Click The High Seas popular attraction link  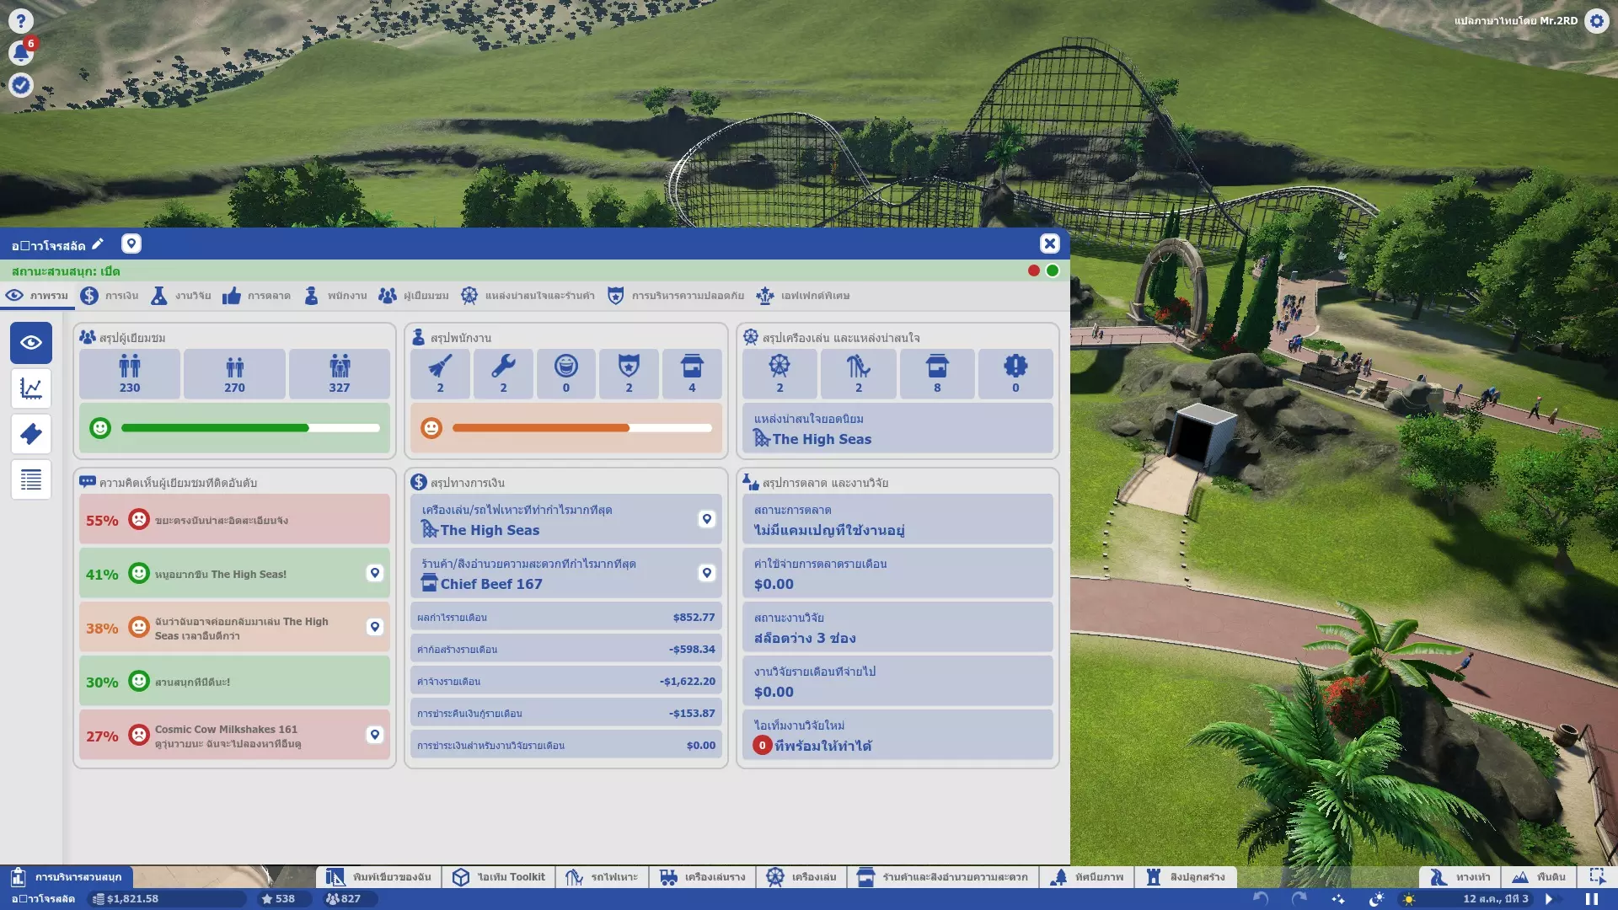point(821,439)
